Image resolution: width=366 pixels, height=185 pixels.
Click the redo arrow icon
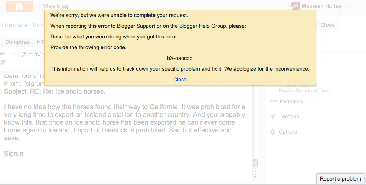coord(13,54)
